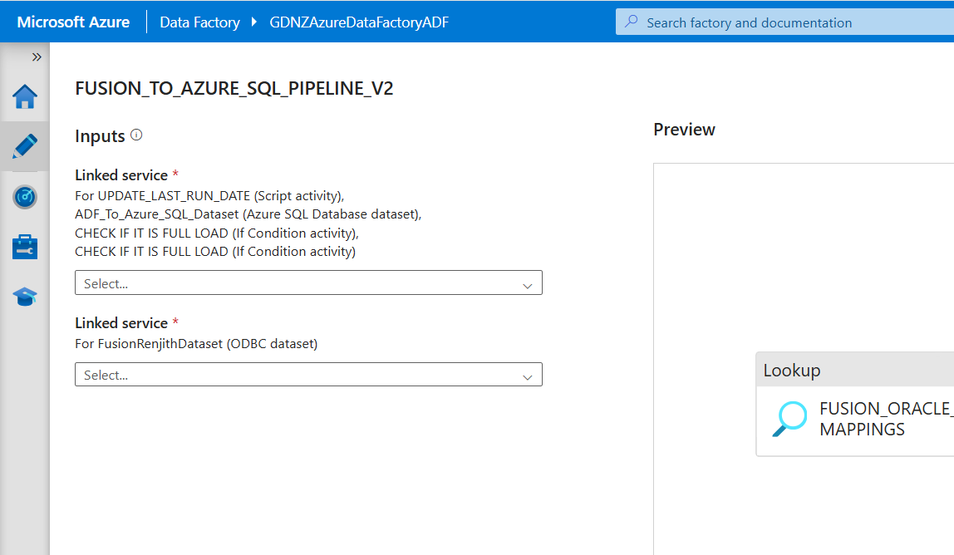Click the FUSION_TO_AZURE_SQL_PIPELINE_V2 title

(x=234, y=88)
